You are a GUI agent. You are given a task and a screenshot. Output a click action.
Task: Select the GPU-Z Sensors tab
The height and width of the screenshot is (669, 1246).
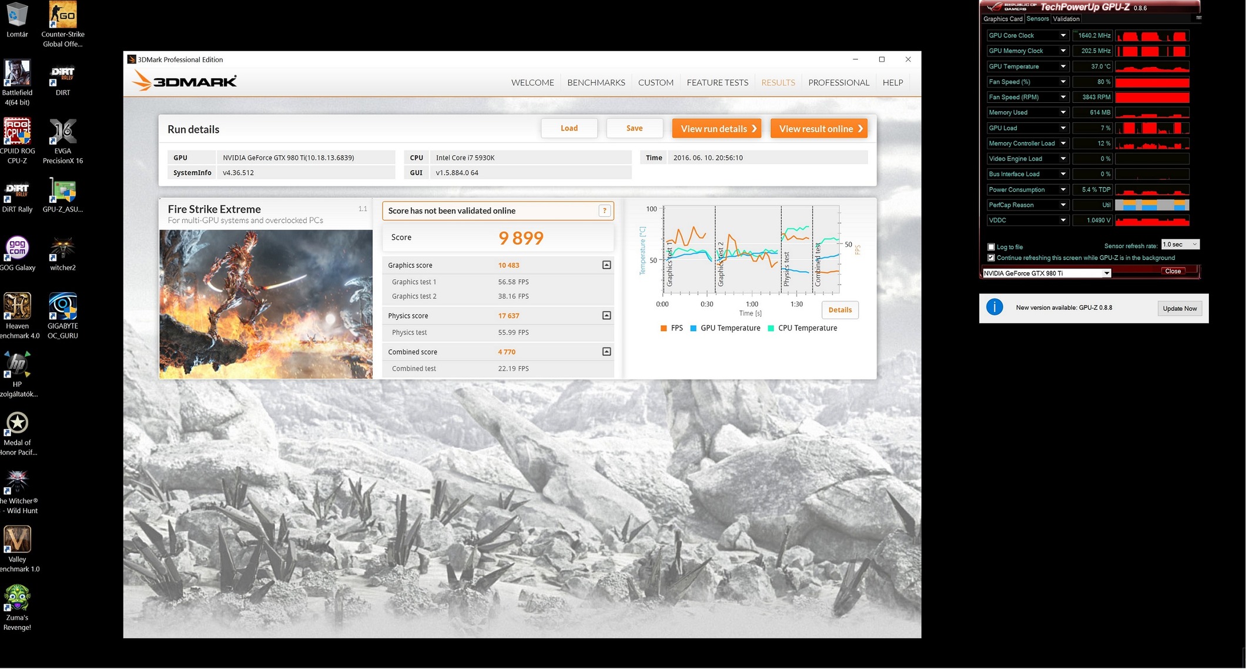click(1037, 19)
